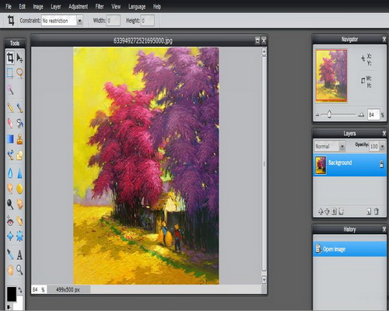This screenshot has width=389, height=311.
Task: Move layer up in Layers panel
Action: pos(321,211)
